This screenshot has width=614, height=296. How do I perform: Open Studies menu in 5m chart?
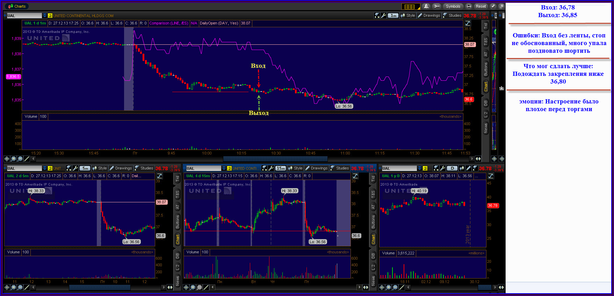point(144,168)
